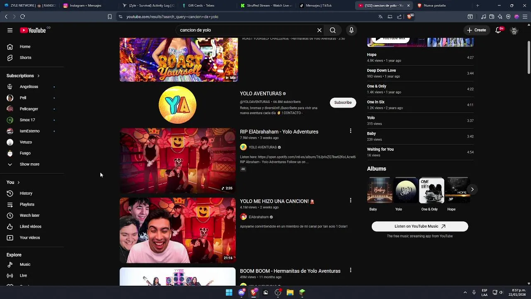The height and width of the screenshot is (299, 531).
Task: Open the Windows Start menu
Action: tap(229, 292)
